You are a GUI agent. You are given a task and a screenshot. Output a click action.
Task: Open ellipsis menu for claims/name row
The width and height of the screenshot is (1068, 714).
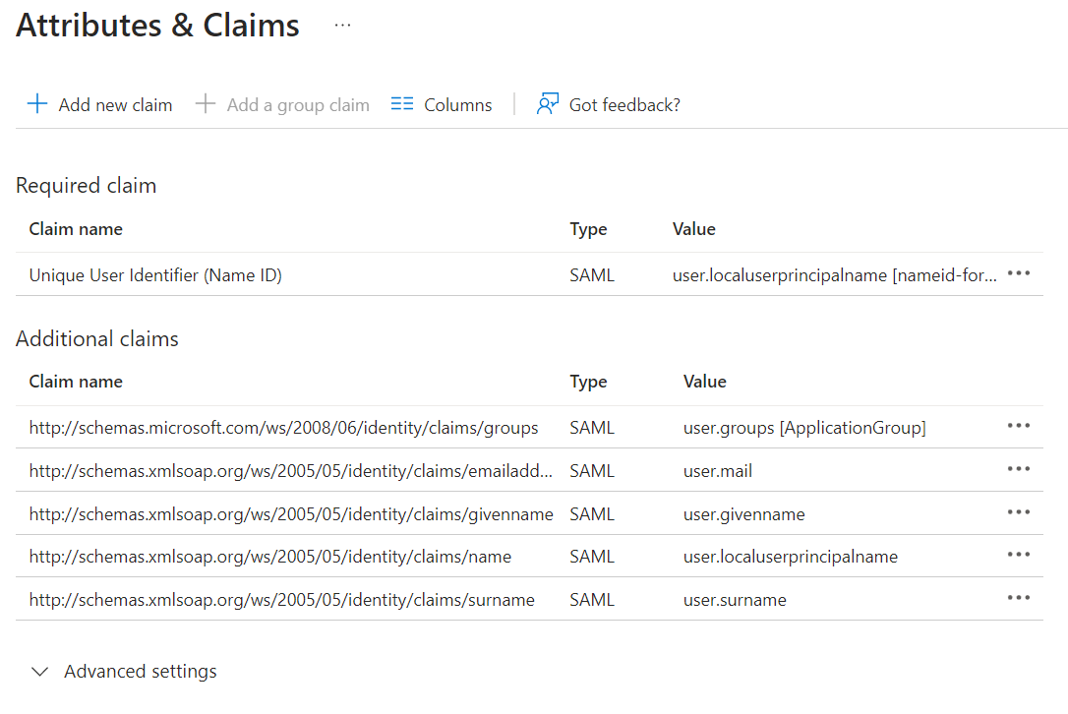pyautogui.click(x=1019, y=555)
